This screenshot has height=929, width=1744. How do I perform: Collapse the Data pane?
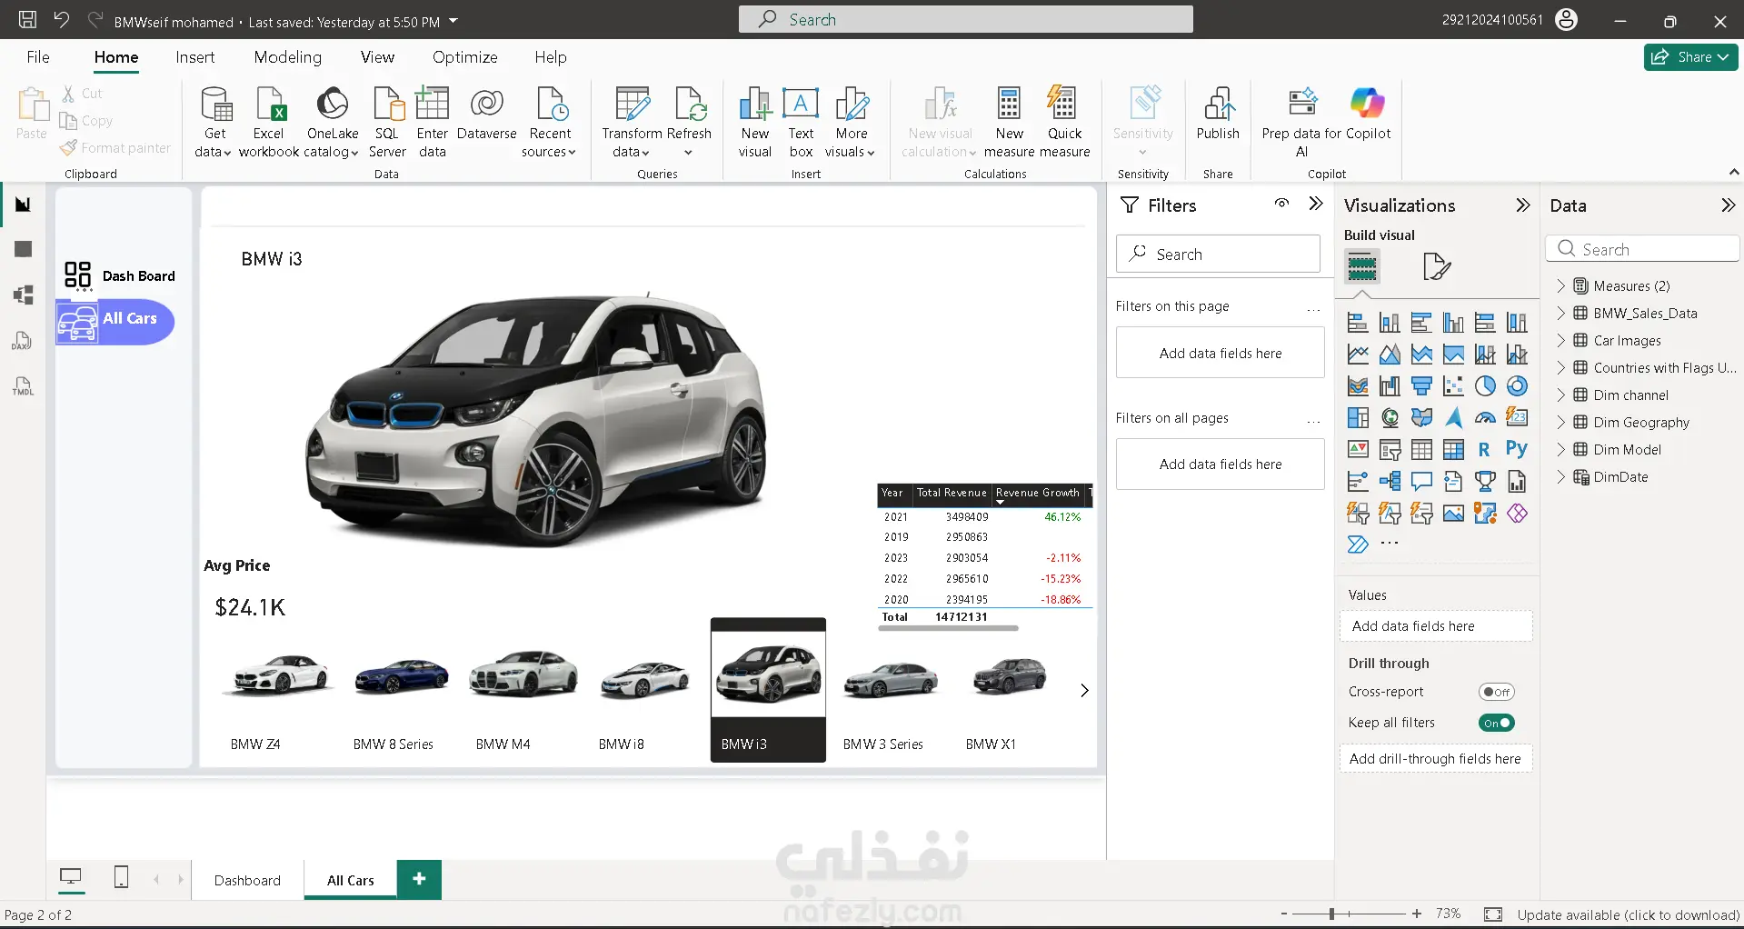[x=1728, y=205]
